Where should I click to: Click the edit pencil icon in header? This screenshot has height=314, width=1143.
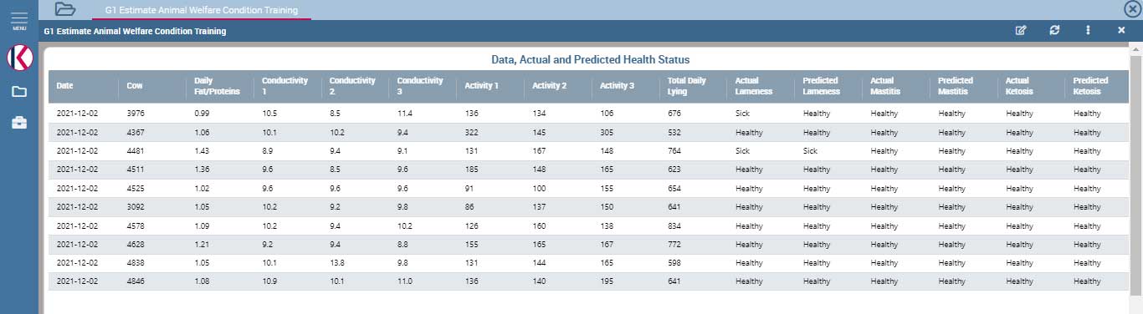pyautogui.click(x=1020, y=30)
